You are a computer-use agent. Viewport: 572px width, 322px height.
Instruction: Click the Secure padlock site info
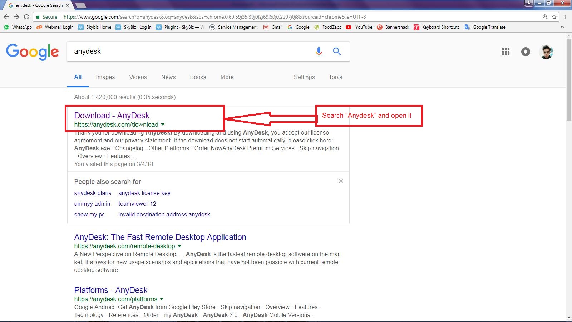(47, 17)
